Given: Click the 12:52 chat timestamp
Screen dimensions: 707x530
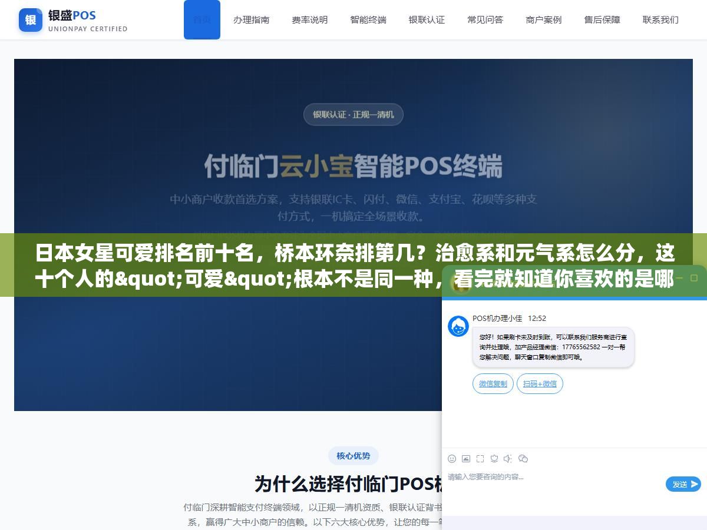Looking at the screenshot, I should click(x=537, y=319).
